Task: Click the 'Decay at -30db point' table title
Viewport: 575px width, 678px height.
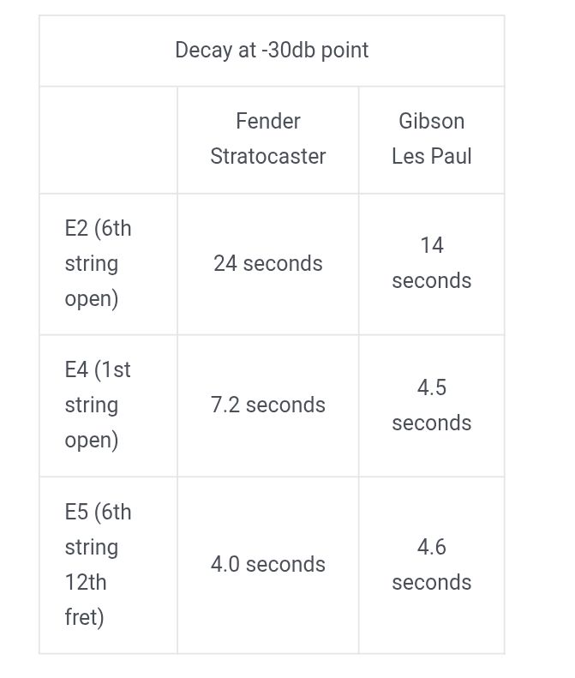Action: coord(272,51)
